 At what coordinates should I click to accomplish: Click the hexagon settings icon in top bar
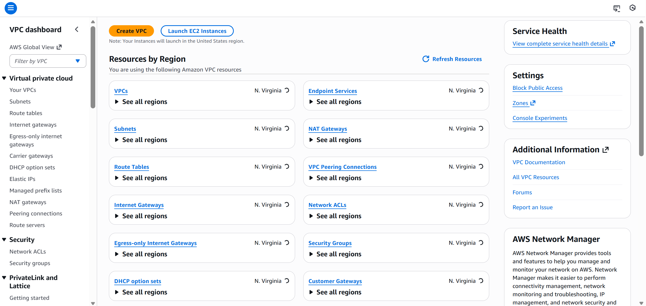[632, 8]
